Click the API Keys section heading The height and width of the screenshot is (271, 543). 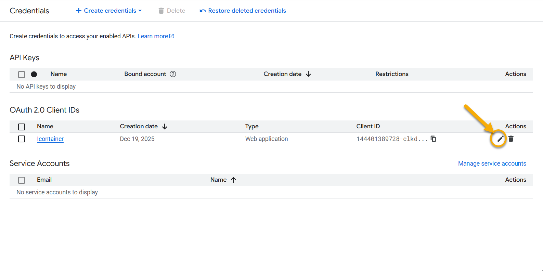(x=25, y=57)
